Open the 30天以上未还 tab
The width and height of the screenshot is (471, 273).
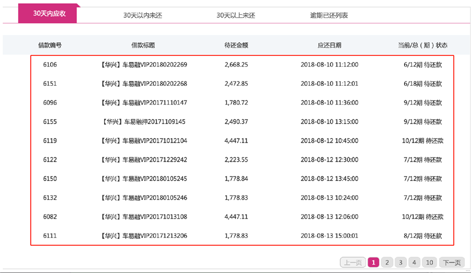point(236,15)
